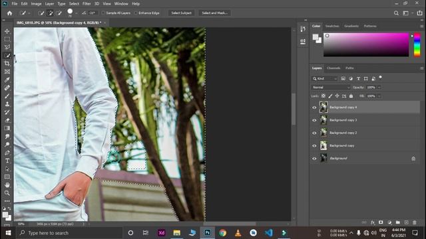The image size is (426, 239).
Task: Select the Eyedropper tool
Action: pos(7,80)
